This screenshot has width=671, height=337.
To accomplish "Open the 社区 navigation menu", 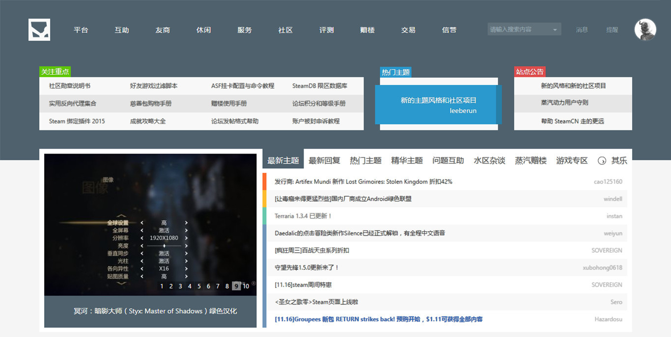I will tap(285, 30).
